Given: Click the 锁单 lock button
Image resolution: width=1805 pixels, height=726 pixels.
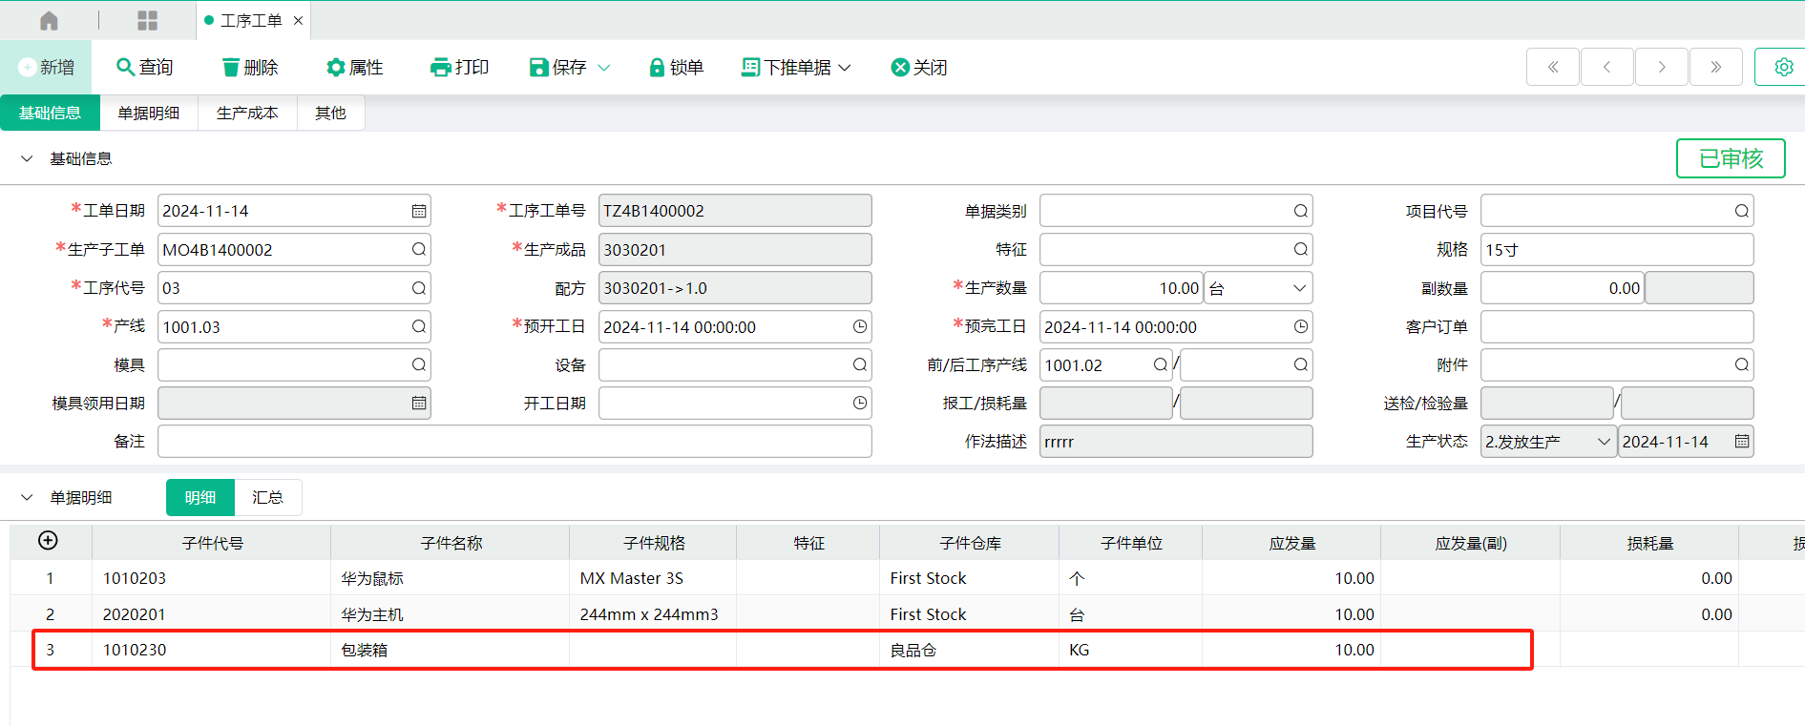Looking at the screenshot, I should tap(676, 67).
